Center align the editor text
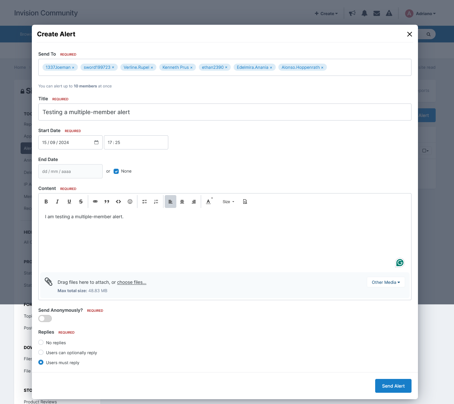 click(x=182, y=202)
